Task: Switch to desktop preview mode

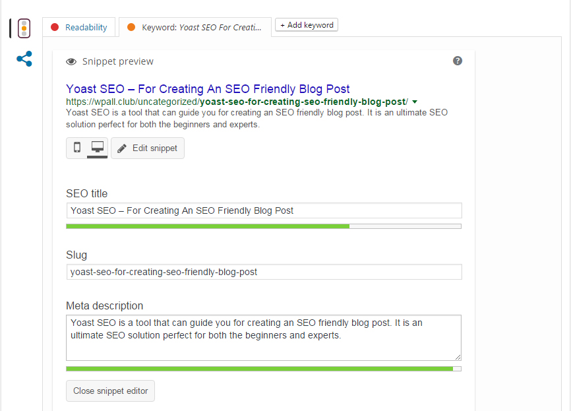Action: pos(97,148)
